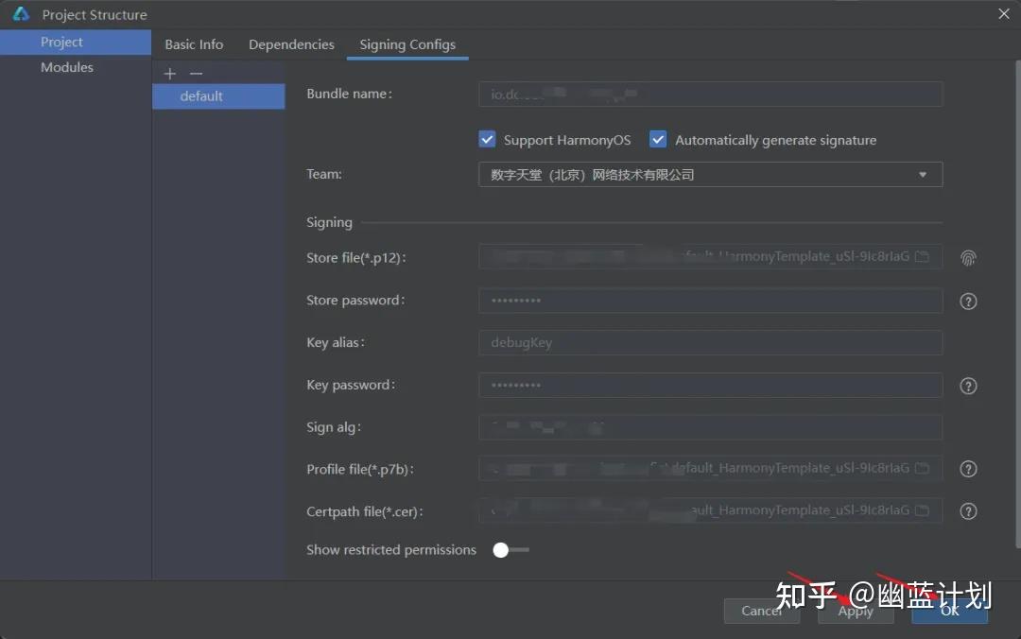Open help icon next to Key password
The image size is (1021, 639).
tap(968, 386)
